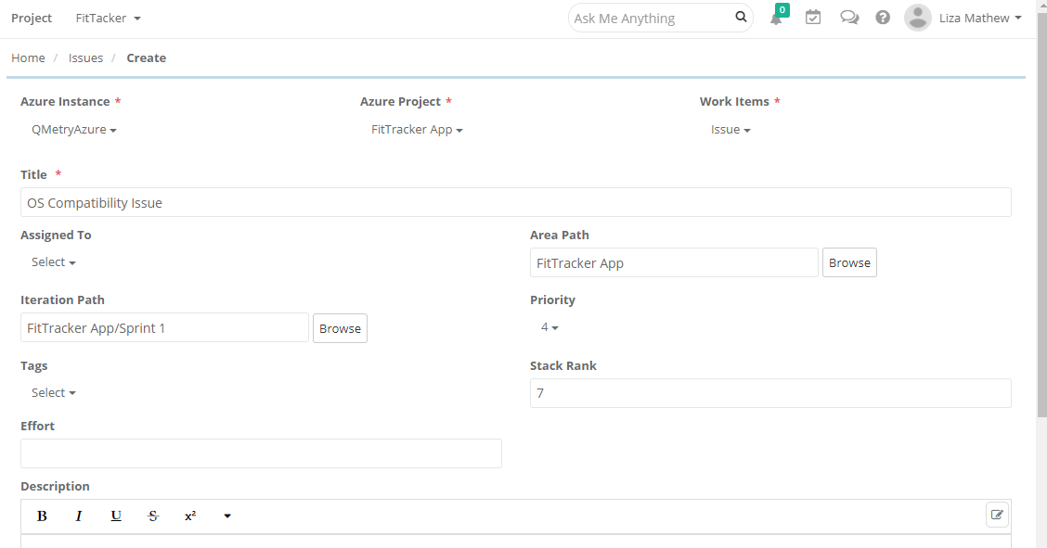Viewport: 1047px width, 548px height.
Task: Apply superscript formatting in the Description editor
Action: 189,516
